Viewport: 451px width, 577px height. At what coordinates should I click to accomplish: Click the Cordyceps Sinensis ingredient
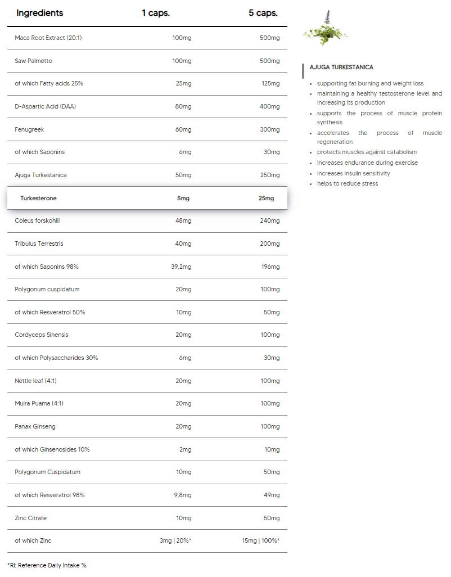42,335
